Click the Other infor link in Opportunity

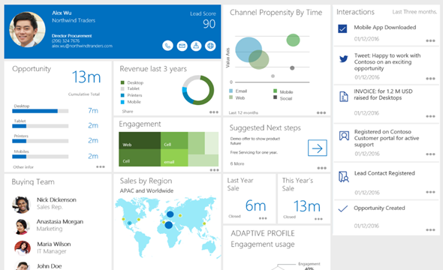[23, 167]
